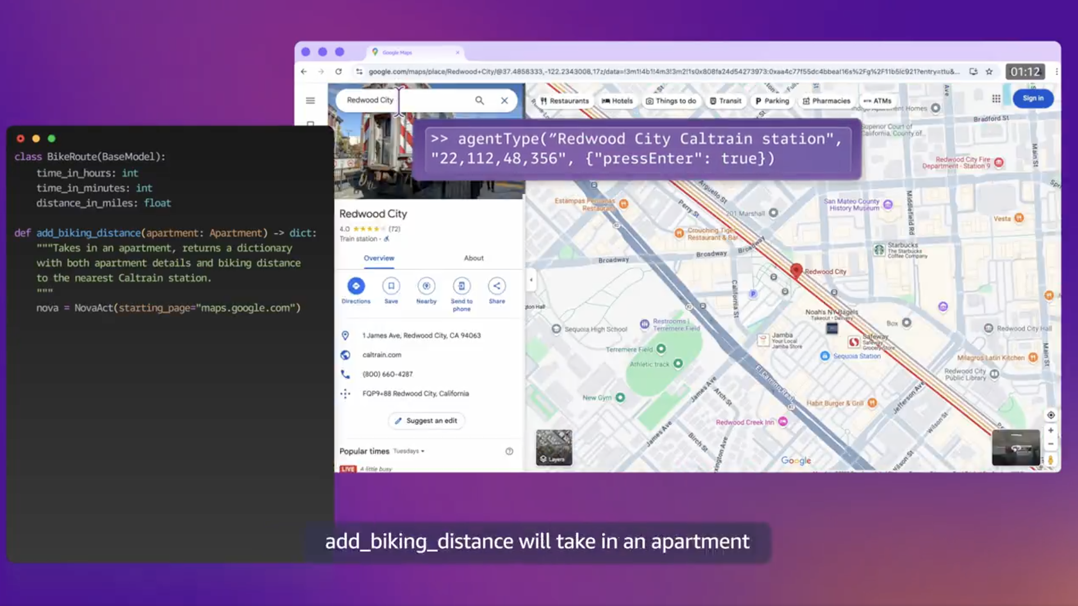The height and width of the screenshot is (606, 1078).
Task: Save Redwood City place
Action: [x=391, y=286]
